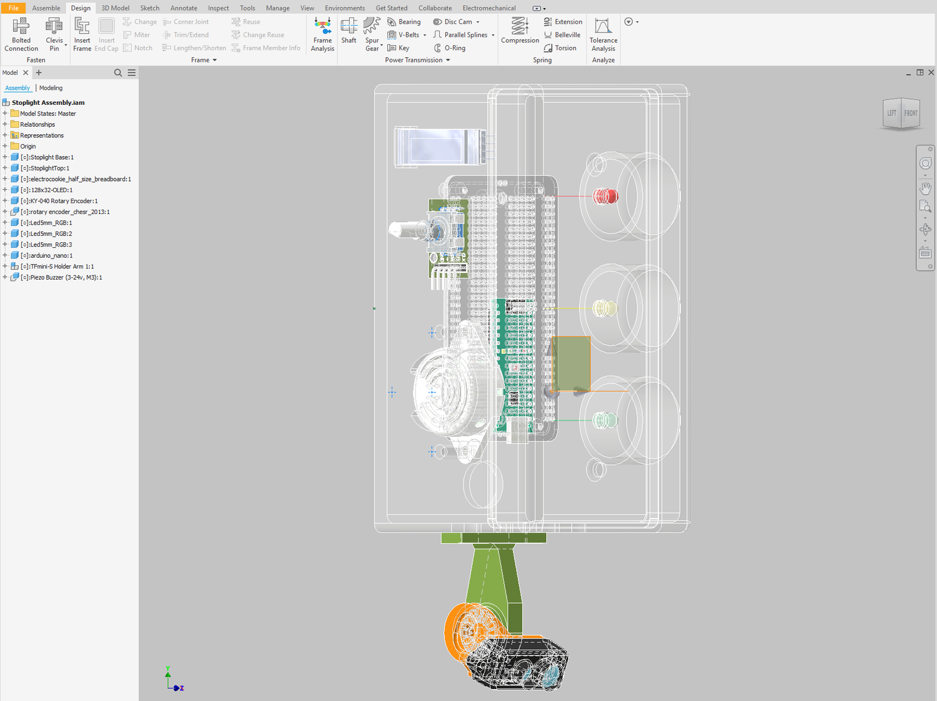Switch to the Inspect tab

point(219,8)
